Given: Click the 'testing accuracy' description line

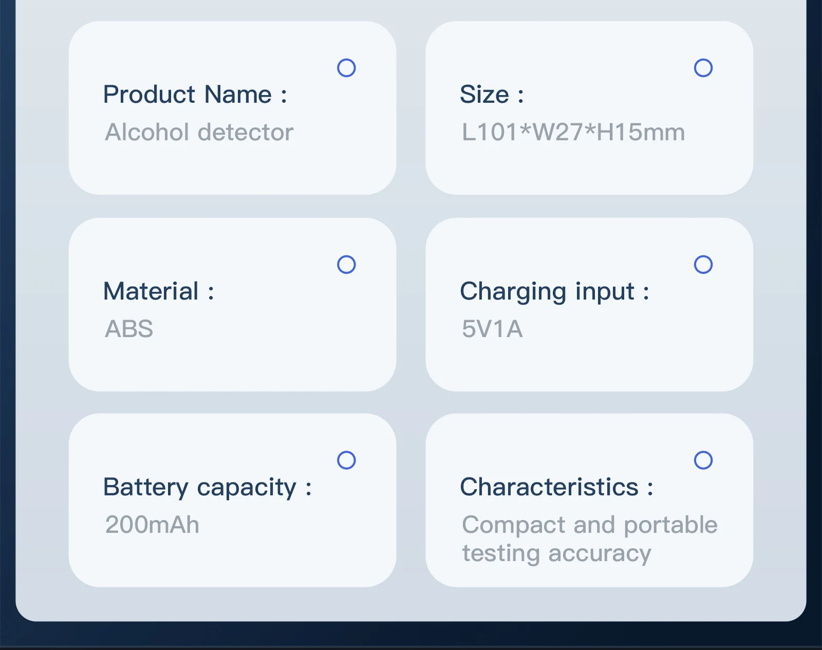Looking at the screenshot, I should click(x=556, y=553).
